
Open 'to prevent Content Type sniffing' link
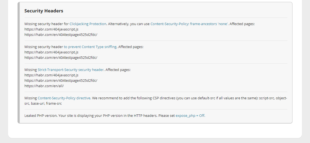coord(90,47)
